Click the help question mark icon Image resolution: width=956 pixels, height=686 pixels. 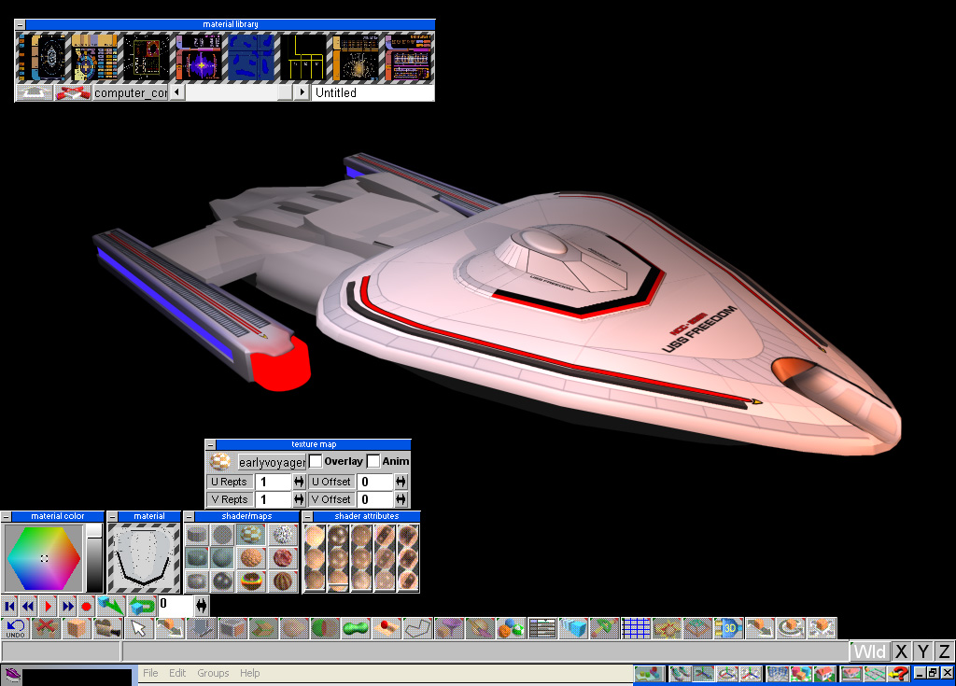[898, 673]
